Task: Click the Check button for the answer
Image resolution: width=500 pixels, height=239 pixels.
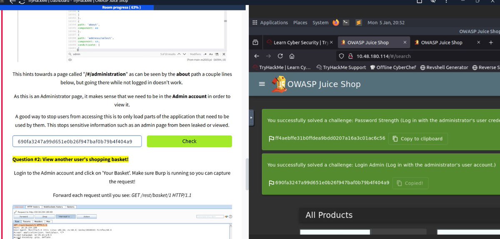Action: pos(189,141)
